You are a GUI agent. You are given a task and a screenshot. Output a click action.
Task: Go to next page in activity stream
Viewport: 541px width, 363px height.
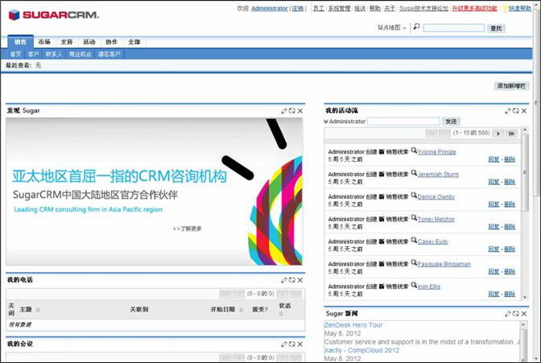pos(498,134)
